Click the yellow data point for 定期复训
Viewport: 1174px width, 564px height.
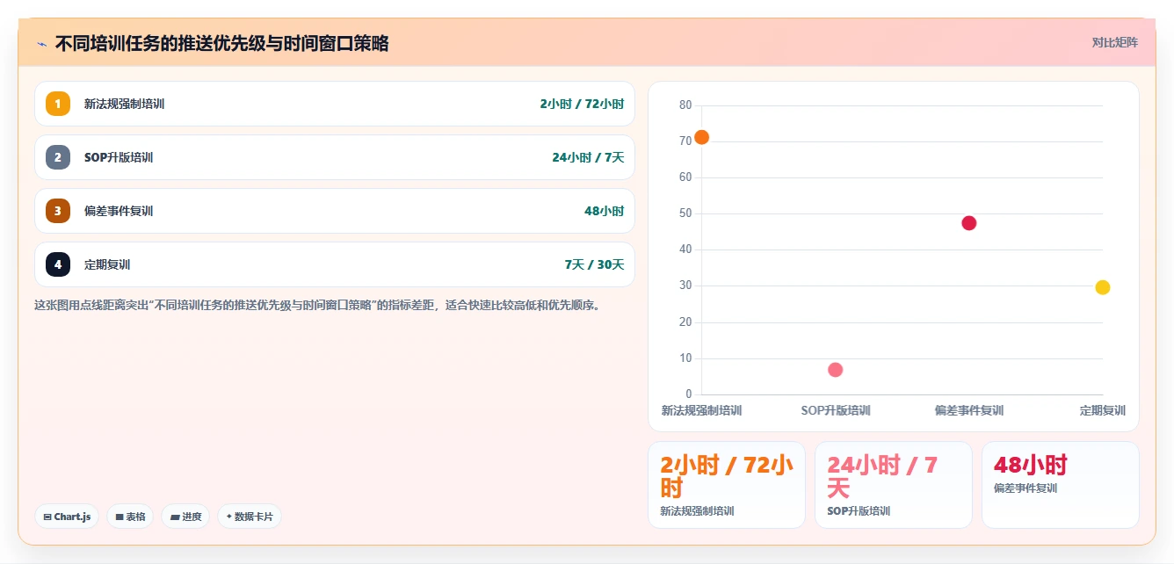tap(1103, 287)
